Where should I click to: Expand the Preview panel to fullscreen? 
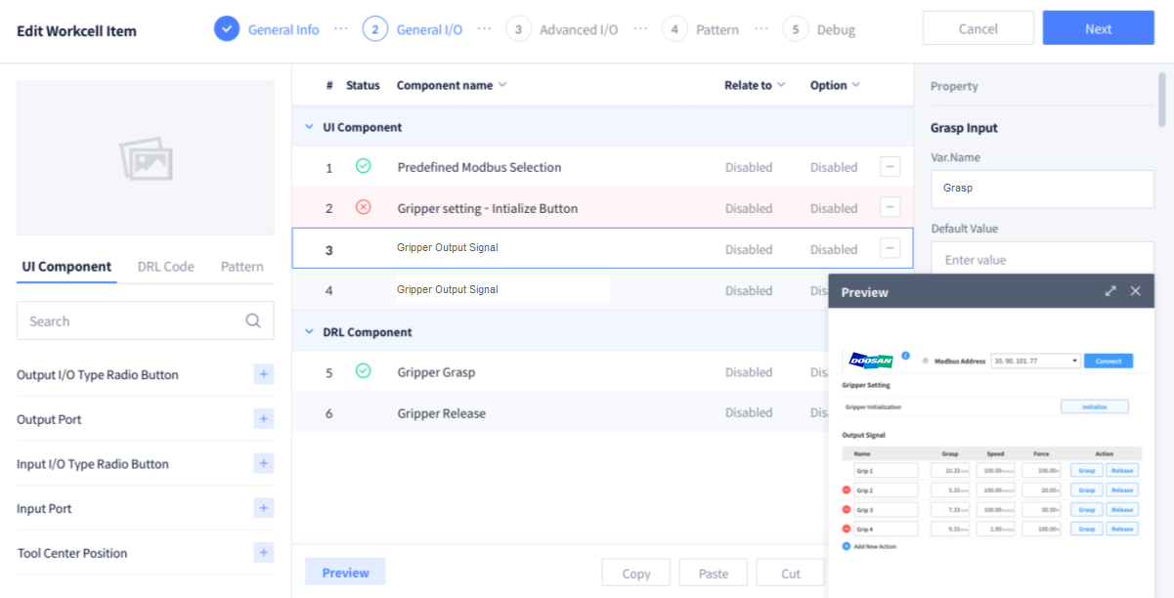coord(1110,291)
